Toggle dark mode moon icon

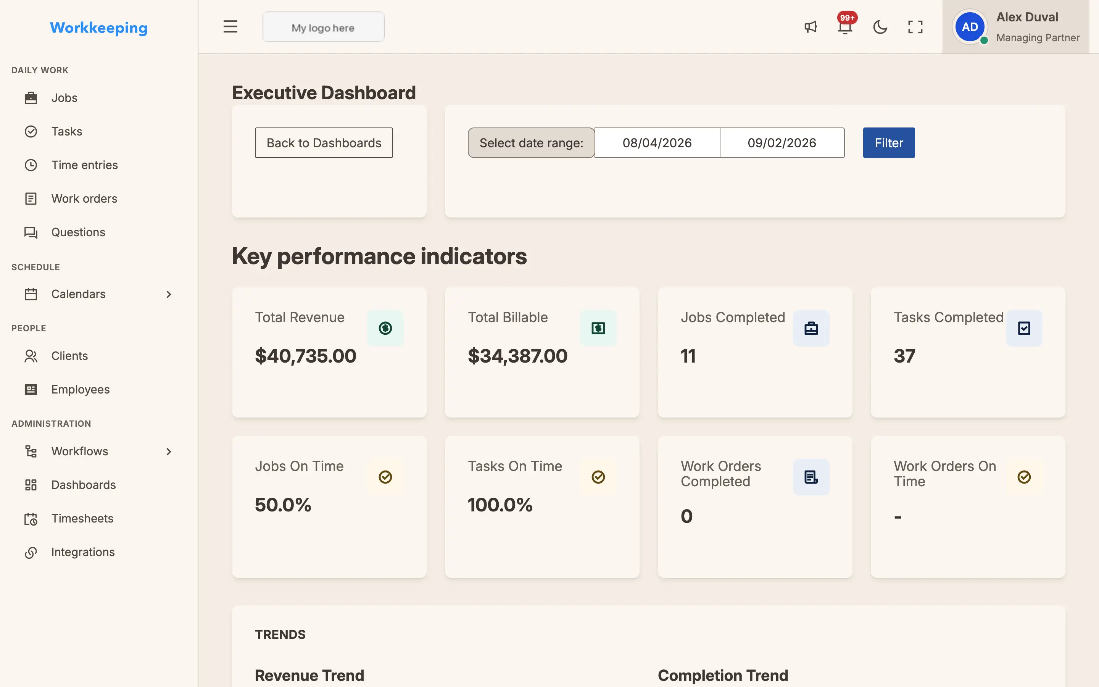click(880, 27)
